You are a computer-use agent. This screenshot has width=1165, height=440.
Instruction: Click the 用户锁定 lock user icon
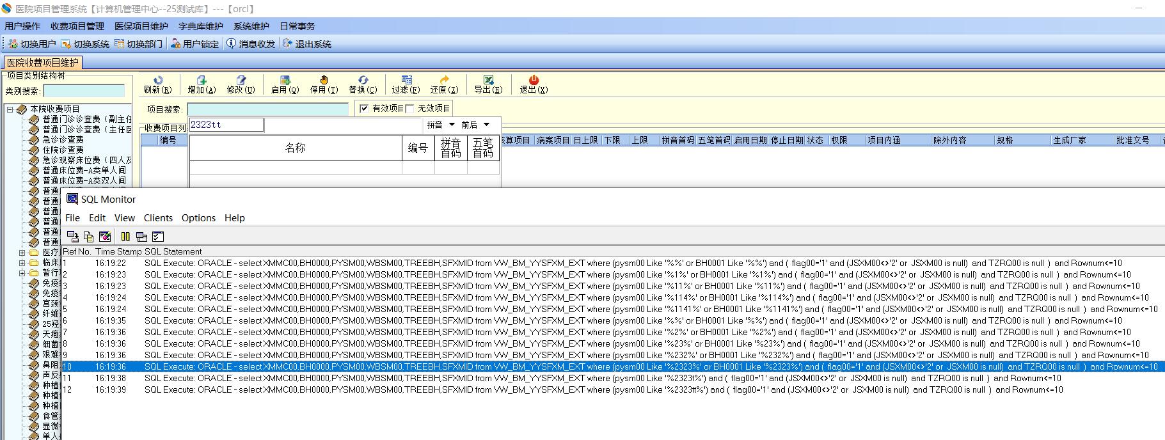(x=175, y=44)
